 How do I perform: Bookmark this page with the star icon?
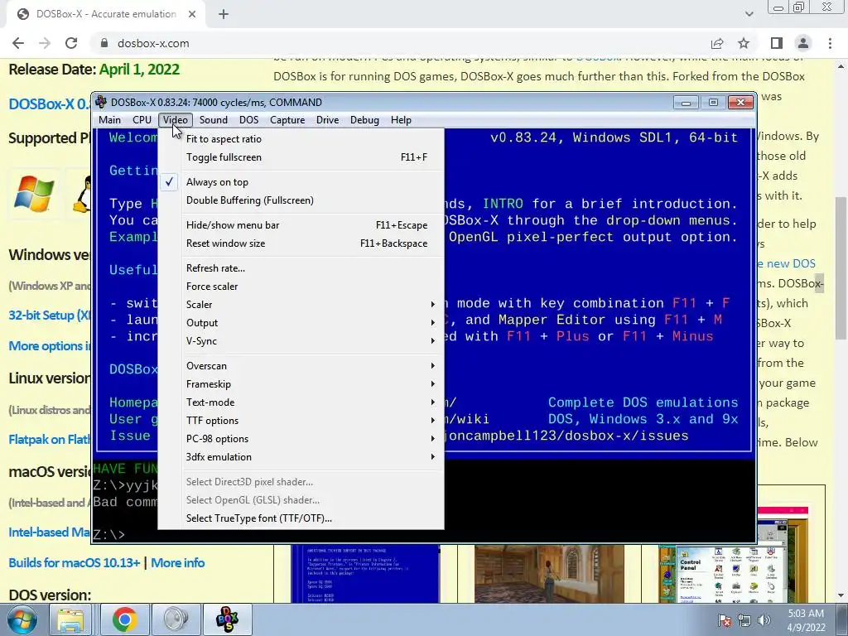click(x=744, y=43)
